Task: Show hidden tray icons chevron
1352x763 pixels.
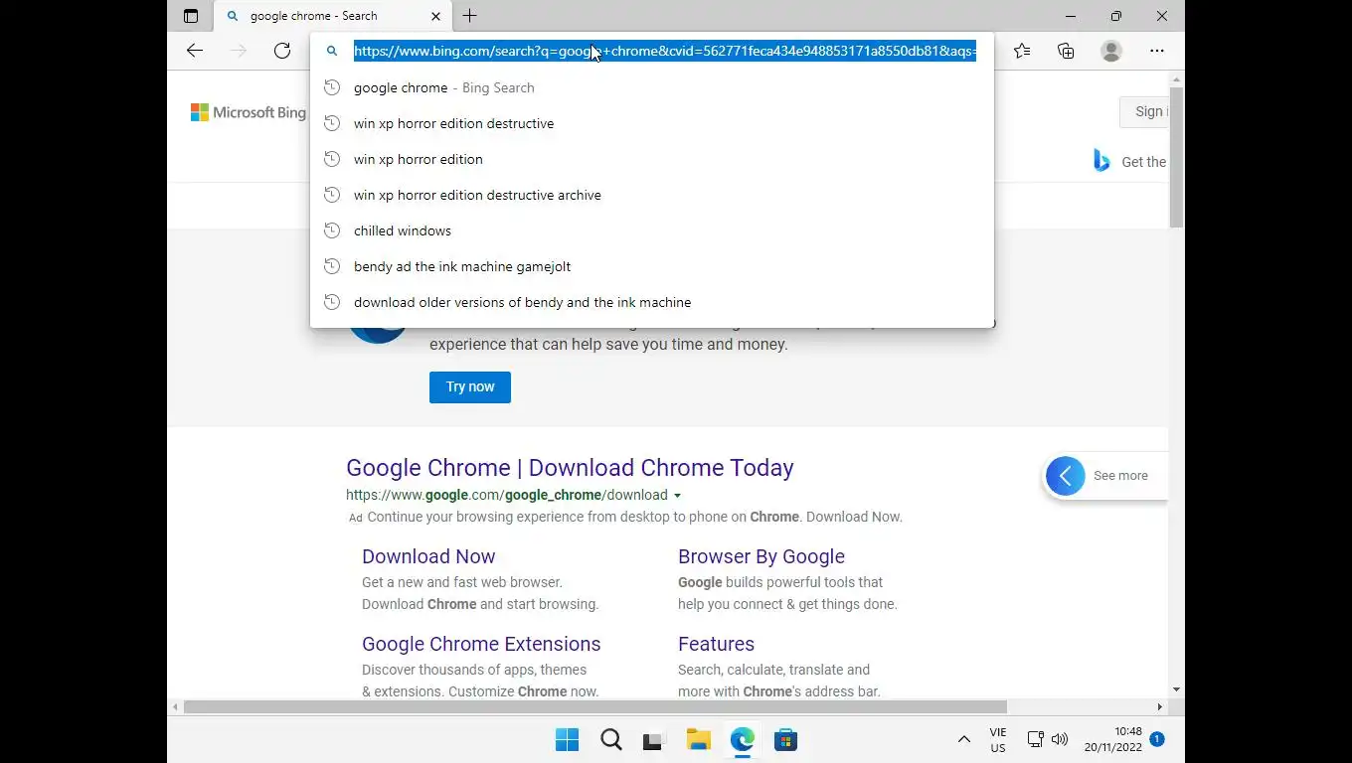Action: click(x=963, y=739)
